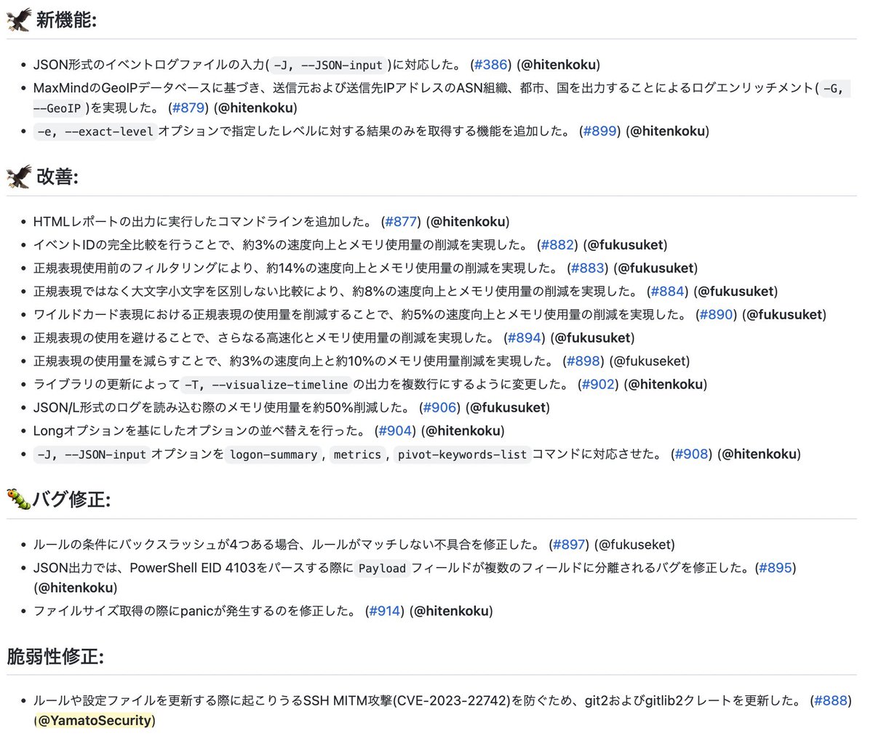
Task: Open issue link #914
Action: 386,612
